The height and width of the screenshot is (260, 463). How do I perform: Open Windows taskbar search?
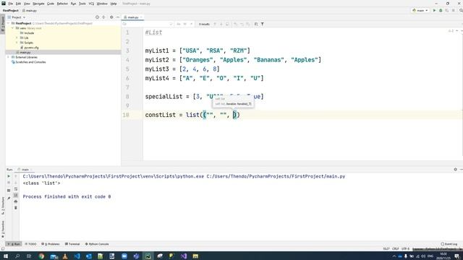17,256
